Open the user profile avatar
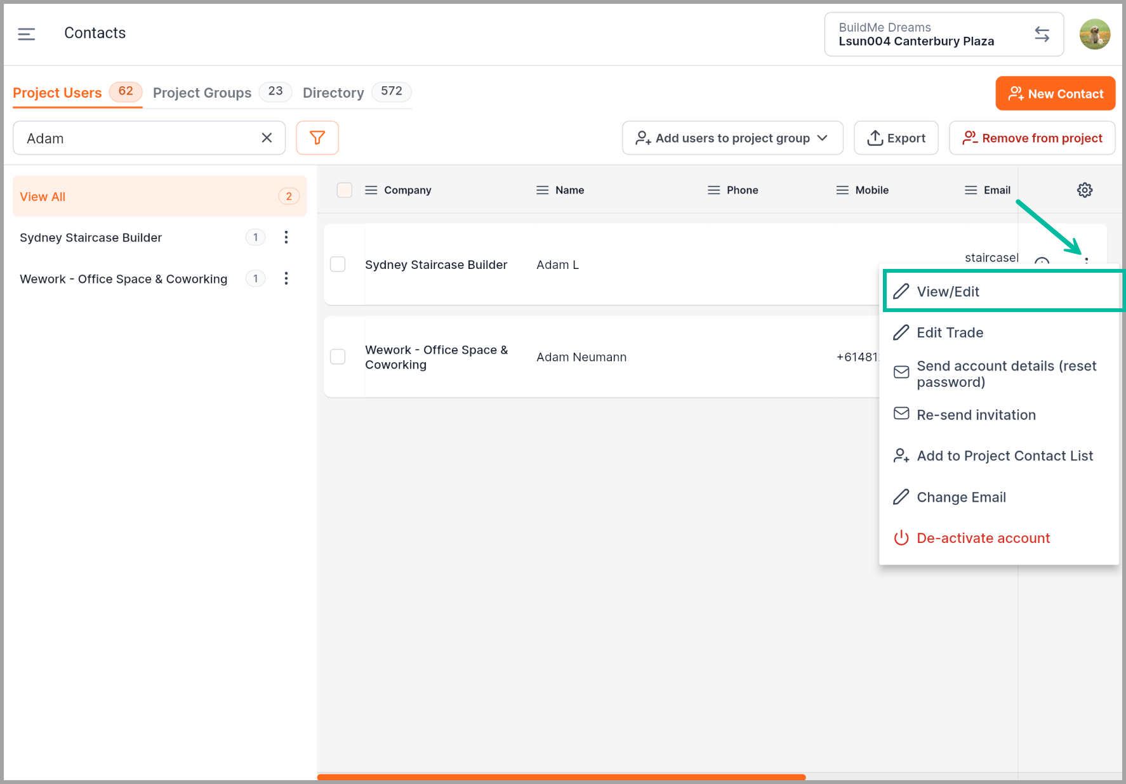 click(1094, 34)
